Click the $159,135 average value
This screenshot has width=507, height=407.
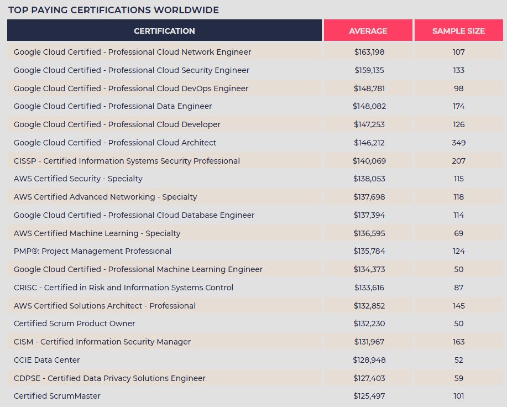click(369, 70)
